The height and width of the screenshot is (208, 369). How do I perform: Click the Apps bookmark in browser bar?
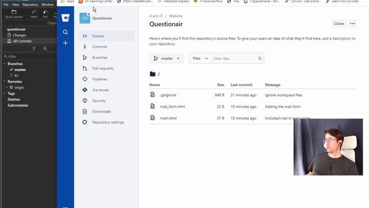click(68, 1)
